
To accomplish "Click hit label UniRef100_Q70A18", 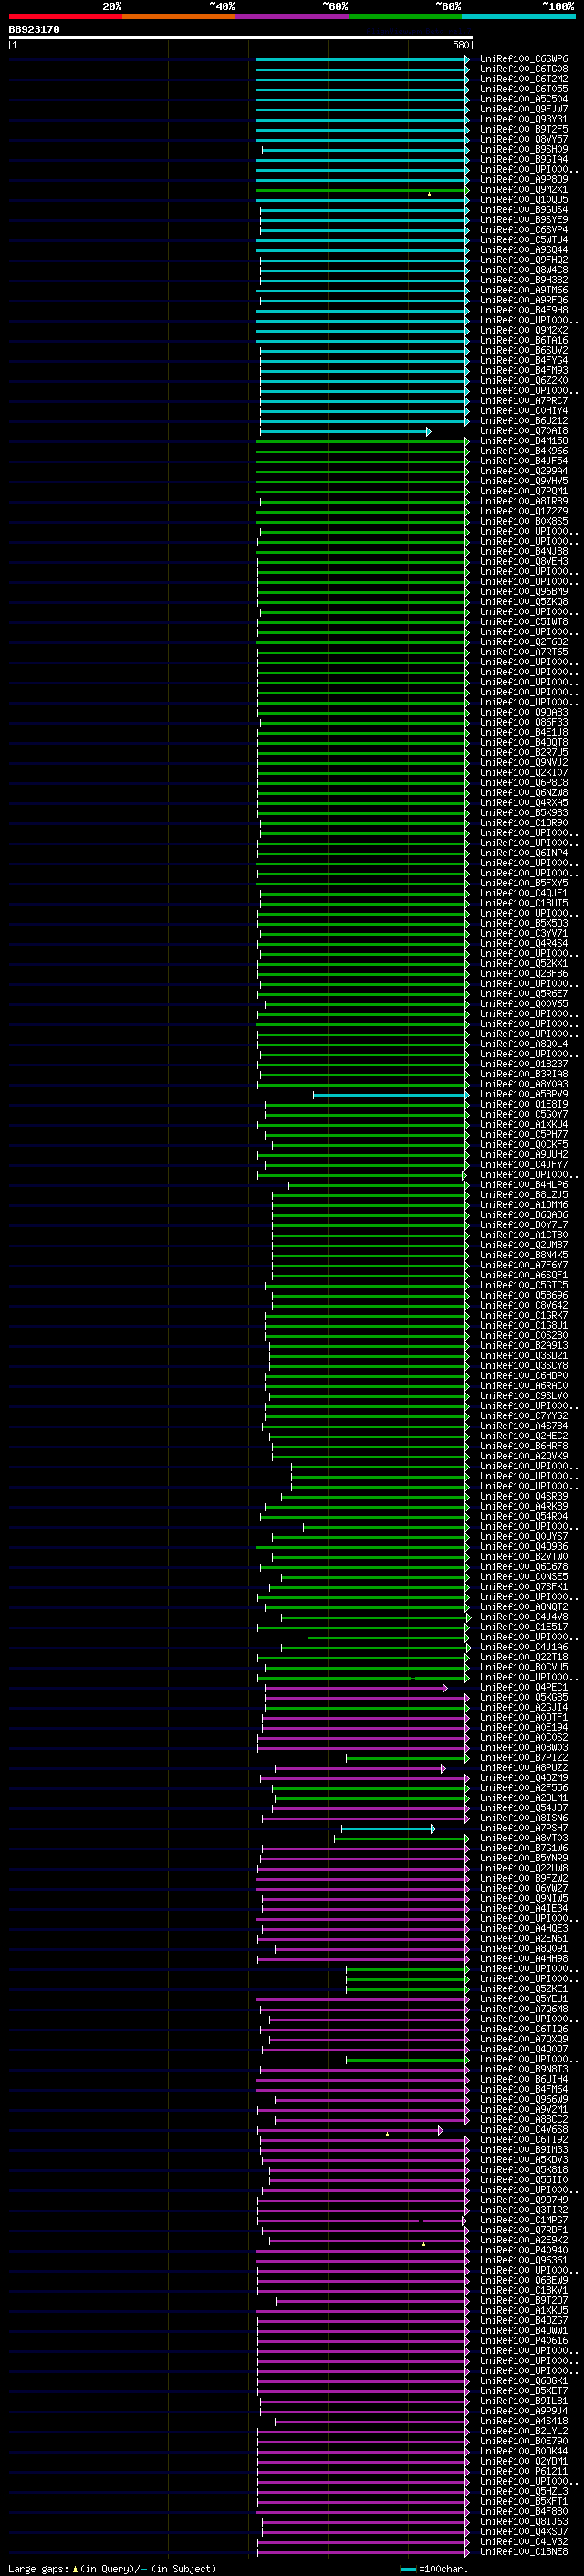I will tap(524, 431).
